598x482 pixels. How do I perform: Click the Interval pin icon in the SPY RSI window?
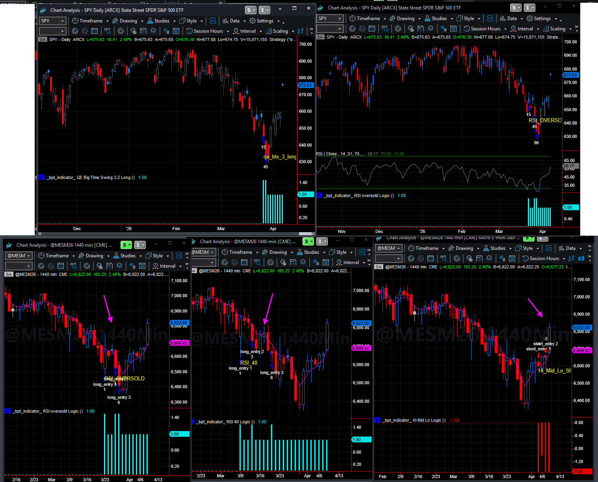coord(513,29)
